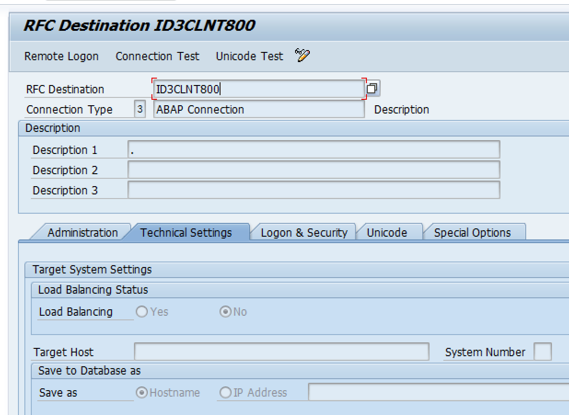Choose Save as Hostname option
569x415 pixels.
tap(142, 393)
